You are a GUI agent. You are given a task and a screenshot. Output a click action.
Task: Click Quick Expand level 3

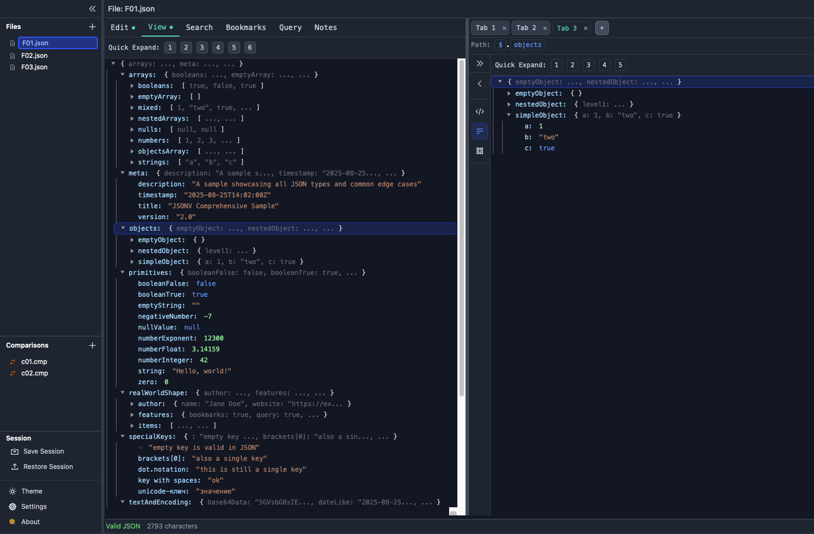pos(202,48)
